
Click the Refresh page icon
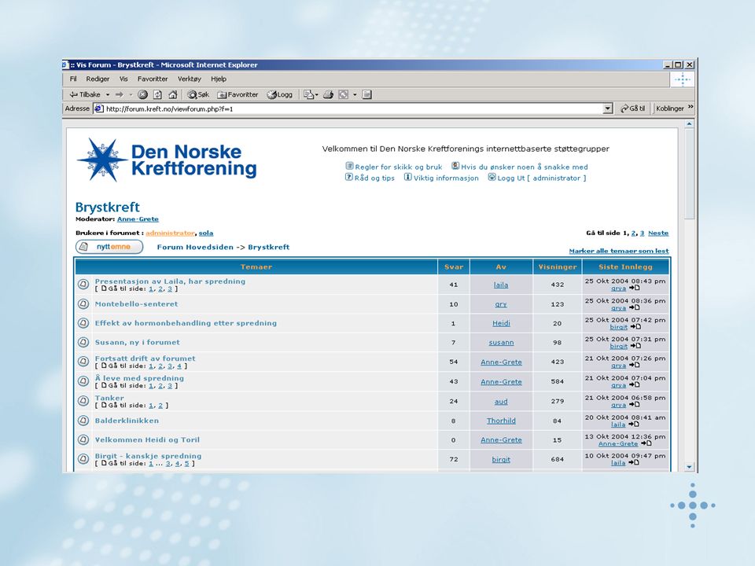point(157,95)
